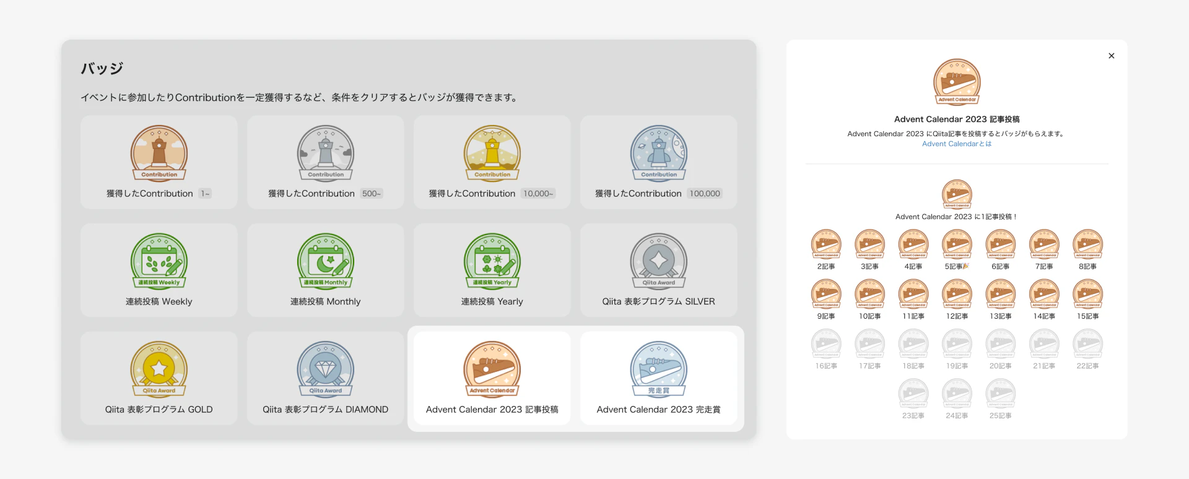Click the greyed-out 24記事 badge
Viewport: 1189px width, 479px height.
[x=957, y=394]
